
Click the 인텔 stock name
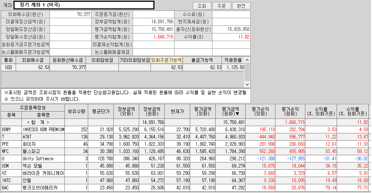pyautogui.click(x=27, y=180)
